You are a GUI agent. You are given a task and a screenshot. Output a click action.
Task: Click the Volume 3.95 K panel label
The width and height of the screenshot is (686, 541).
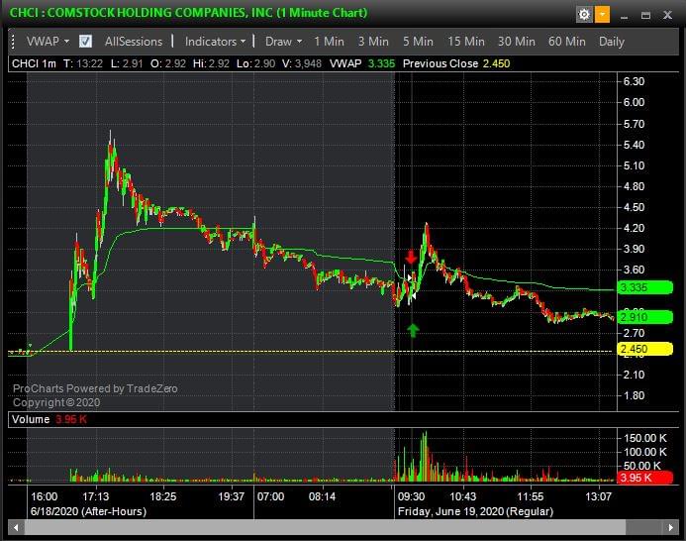click(x=49, y=419)
